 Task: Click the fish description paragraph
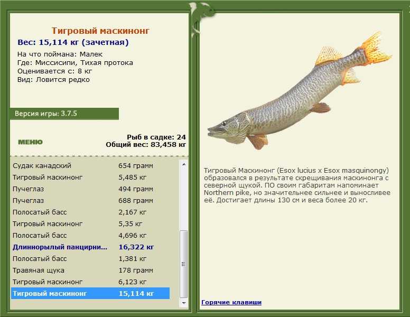(297, 185)
